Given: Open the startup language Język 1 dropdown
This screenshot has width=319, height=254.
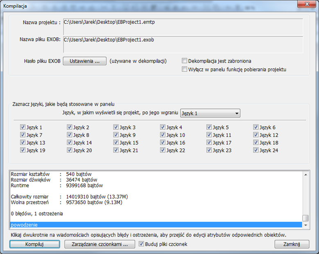Looking at the screenshot, I should [210, 113].
